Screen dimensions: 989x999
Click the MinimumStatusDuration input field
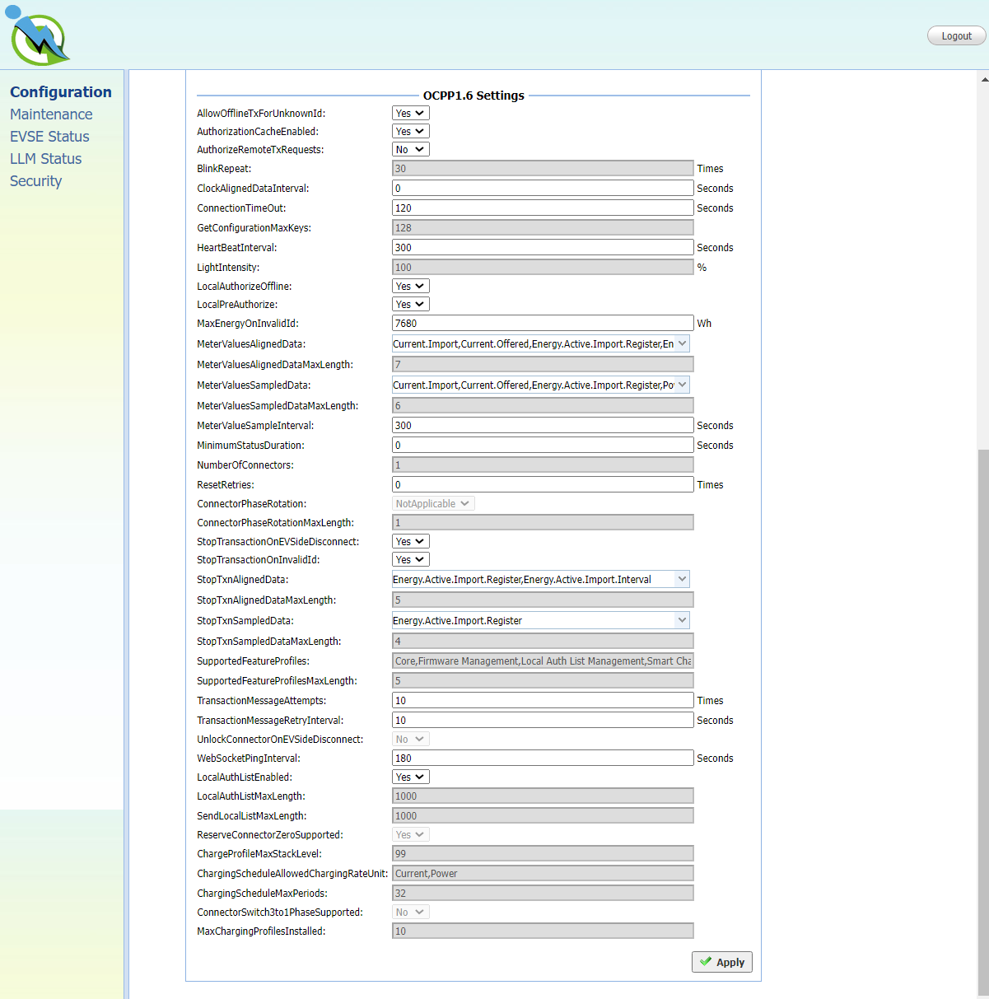[543, 446]
